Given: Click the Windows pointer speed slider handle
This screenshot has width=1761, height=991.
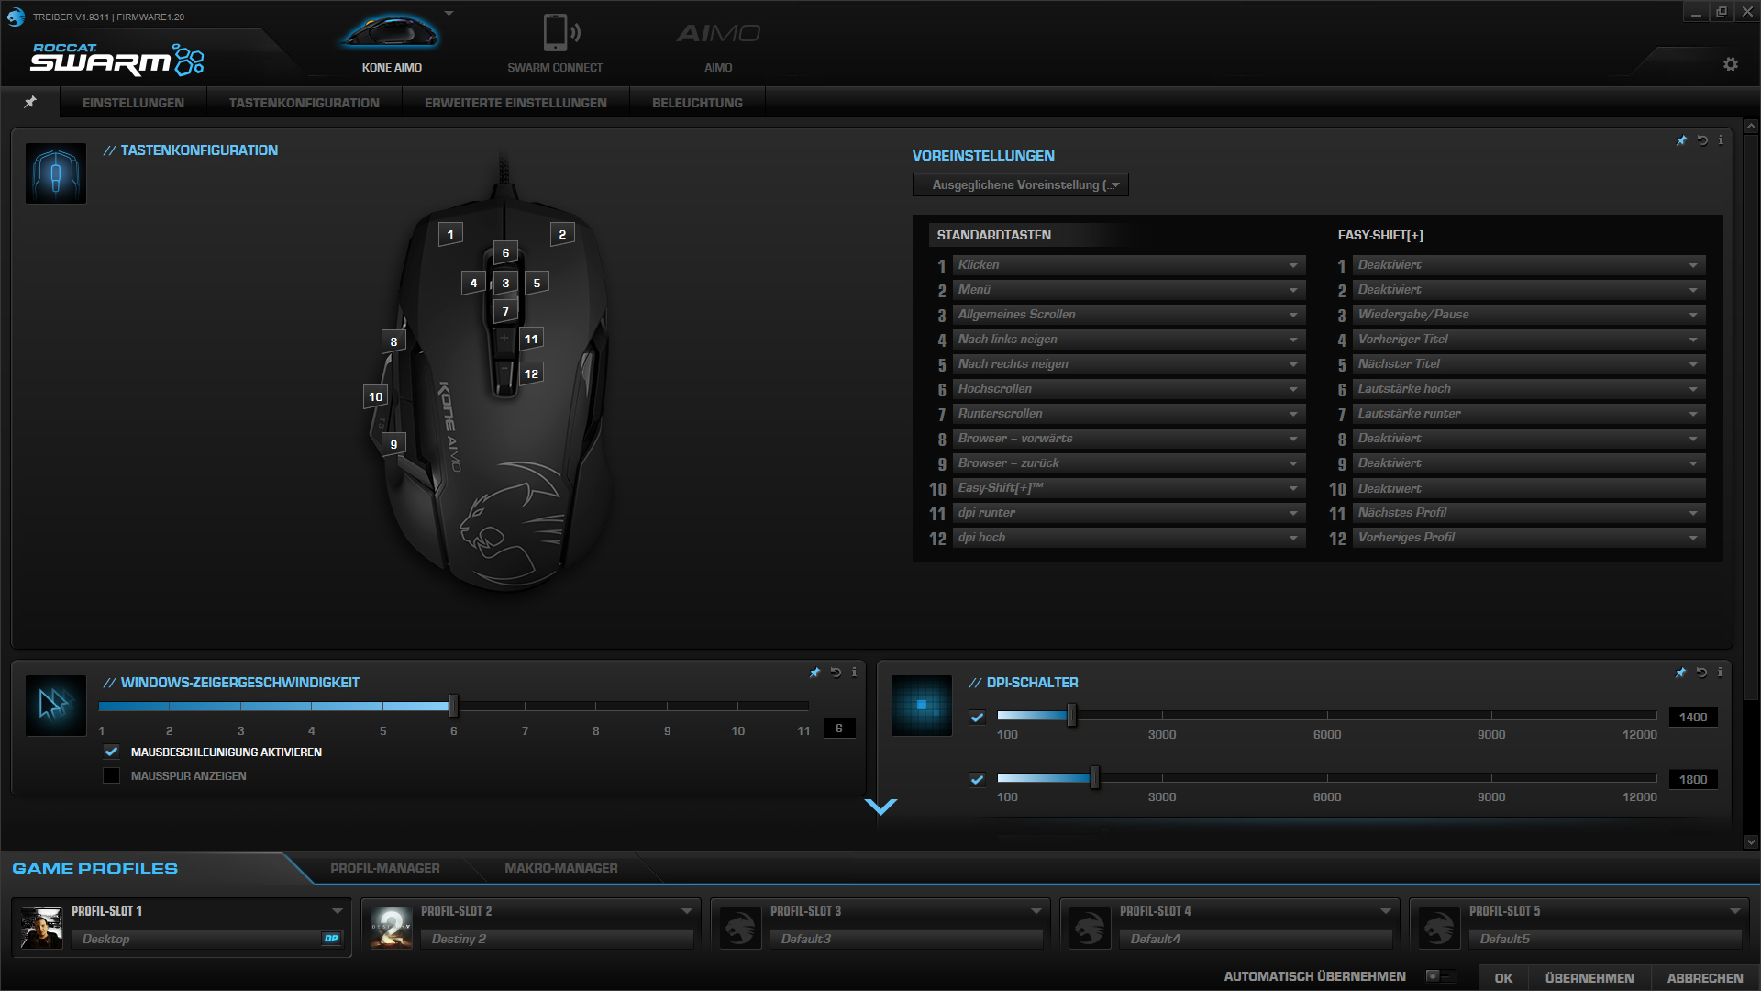Looking at the screenshot, I should click(x=453, y=706).
